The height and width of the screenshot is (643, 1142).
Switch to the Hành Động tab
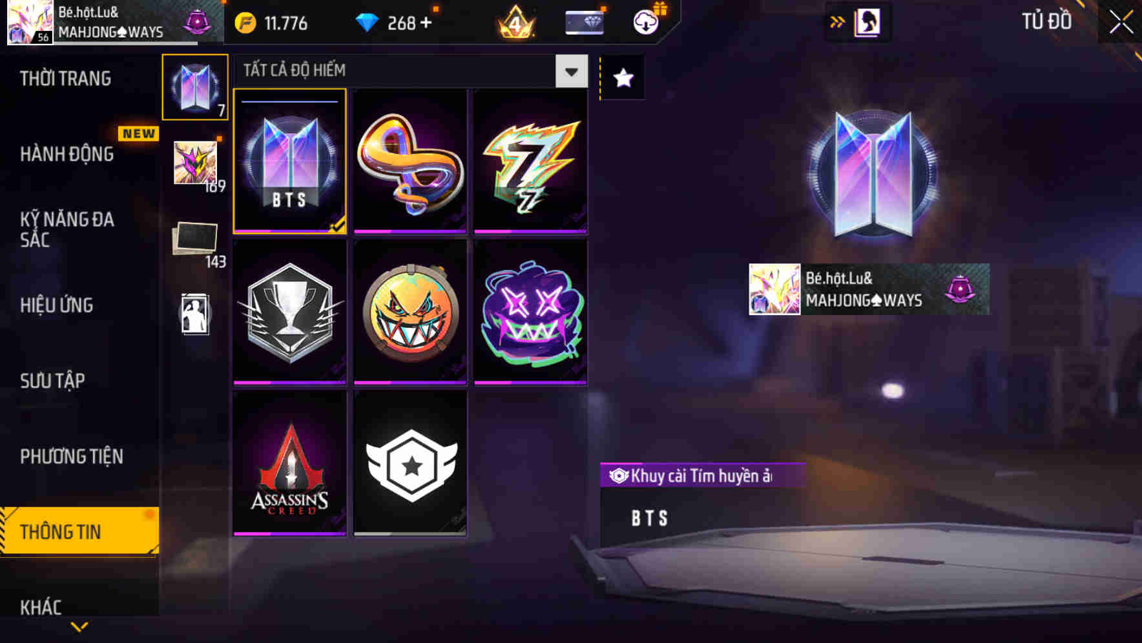67,154
